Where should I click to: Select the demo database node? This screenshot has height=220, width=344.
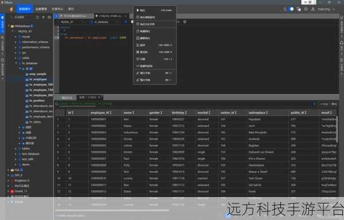(26, 164)
